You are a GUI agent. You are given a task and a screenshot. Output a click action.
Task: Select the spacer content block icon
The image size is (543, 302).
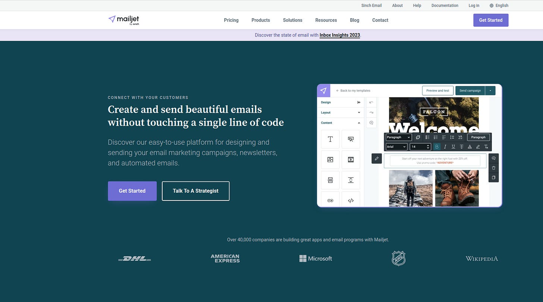[351, 180]
